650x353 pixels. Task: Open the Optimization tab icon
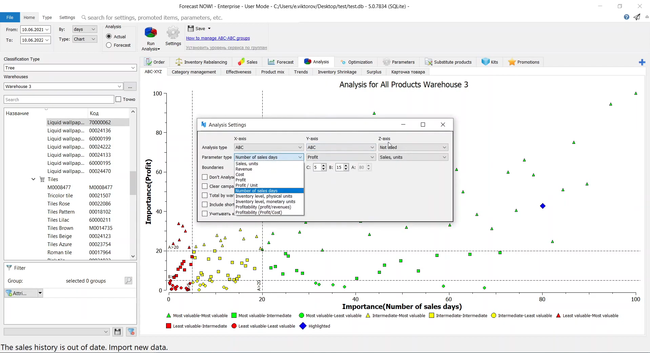pos(343,62)
